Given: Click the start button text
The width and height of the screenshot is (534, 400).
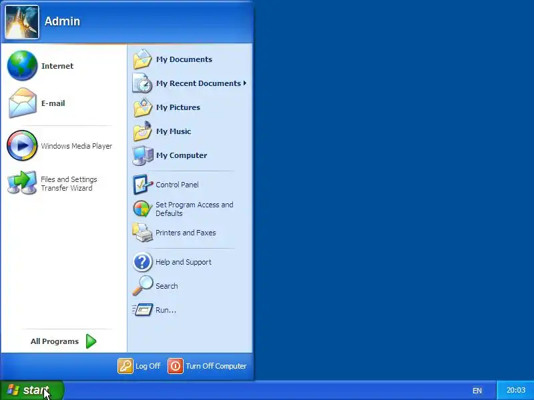Looking at the screenshot, I should [x=36, y=390].
